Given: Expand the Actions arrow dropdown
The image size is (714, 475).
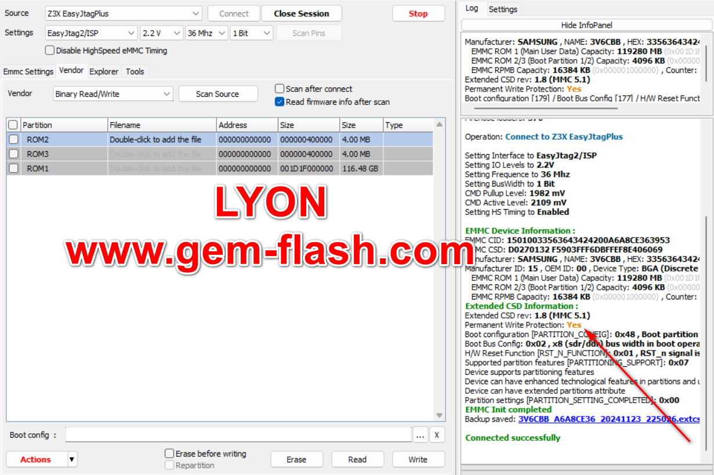Looking at the screenshot, I should coord(72,459).
